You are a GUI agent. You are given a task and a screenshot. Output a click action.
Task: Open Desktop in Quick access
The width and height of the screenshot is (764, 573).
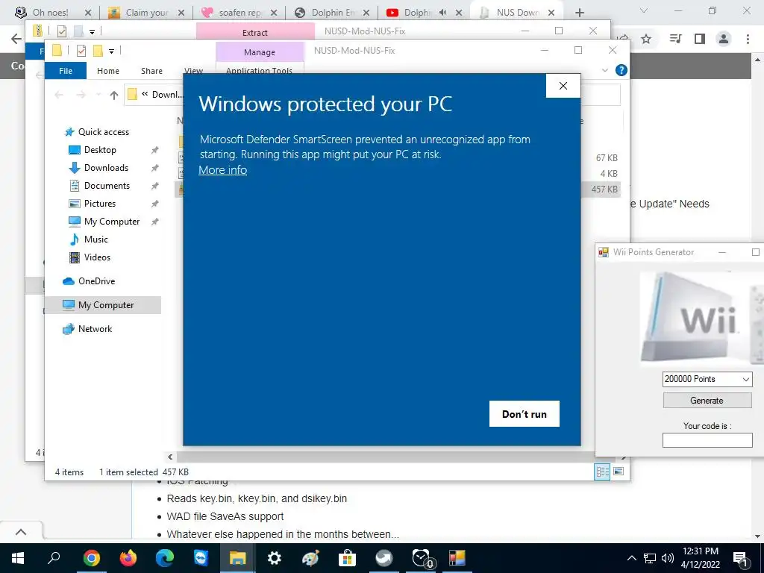pos(100,149)
